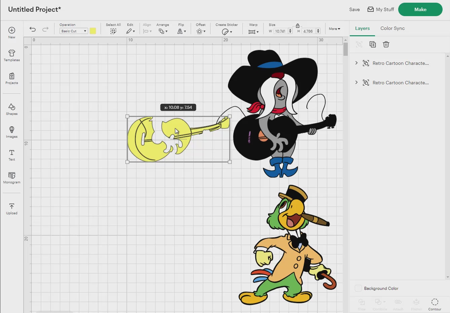
Task: Select the parrot character on canvas
Action: click(287, 244)
